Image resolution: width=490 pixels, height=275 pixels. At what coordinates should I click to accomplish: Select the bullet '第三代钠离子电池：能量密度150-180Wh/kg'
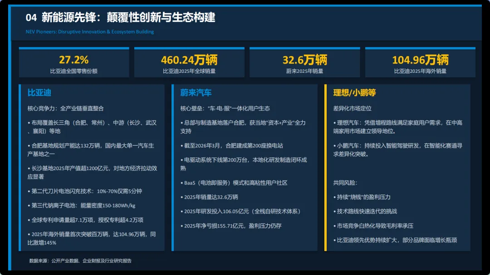81,205
